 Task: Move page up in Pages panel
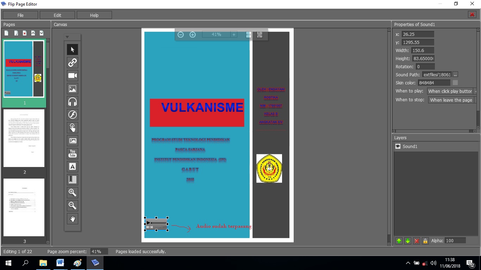point(33,33)
